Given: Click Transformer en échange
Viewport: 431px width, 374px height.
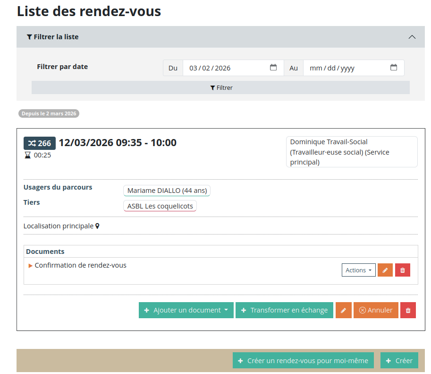Looking at the screenshot, I should coord(284,310).
